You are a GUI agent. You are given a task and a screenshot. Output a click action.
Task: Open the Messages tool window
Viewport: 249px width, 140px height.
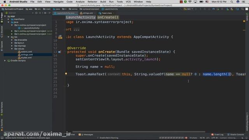tap(86, 135)
